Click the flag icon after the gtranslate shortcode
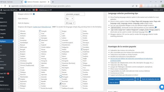This screenshot has height=92, width=164. point(156,27)
